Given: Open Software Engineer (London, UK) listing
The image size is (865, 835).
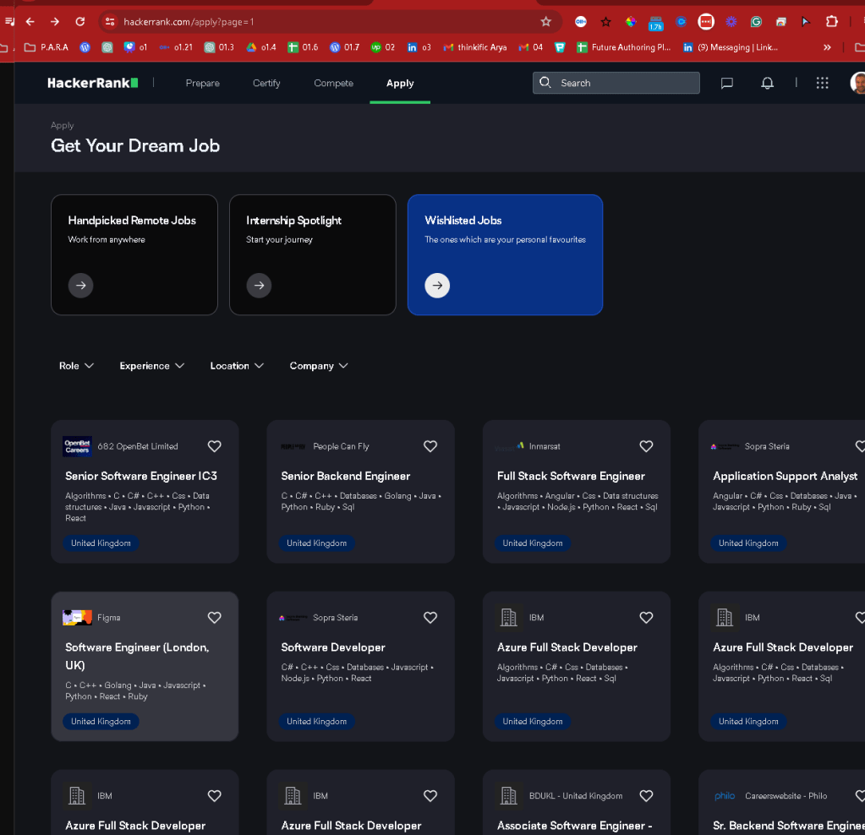Looking at the screenshot, I should click(137, 656).
